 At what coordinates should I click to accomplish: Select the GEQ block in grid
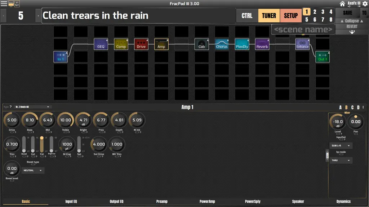(101, 44)
